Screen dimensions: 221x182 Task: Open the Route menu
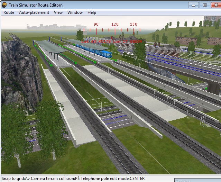point(9,12)
